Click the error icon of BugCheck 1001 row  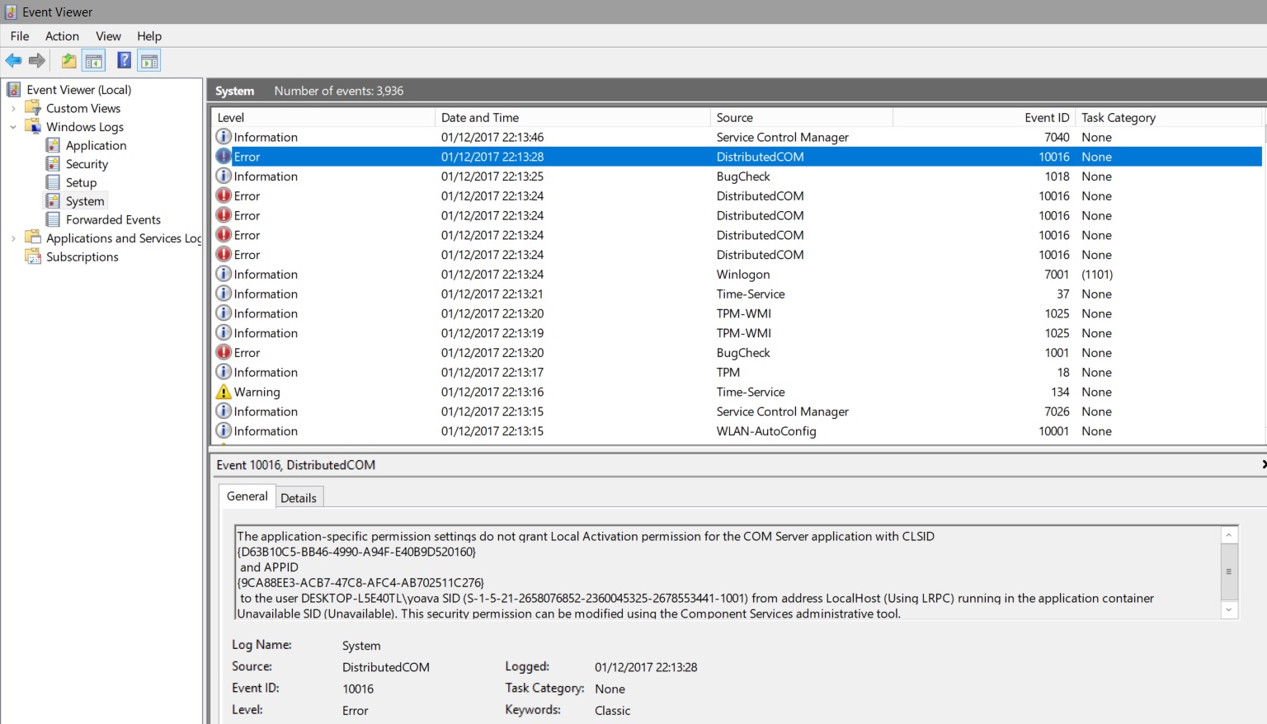pos(224,352)
